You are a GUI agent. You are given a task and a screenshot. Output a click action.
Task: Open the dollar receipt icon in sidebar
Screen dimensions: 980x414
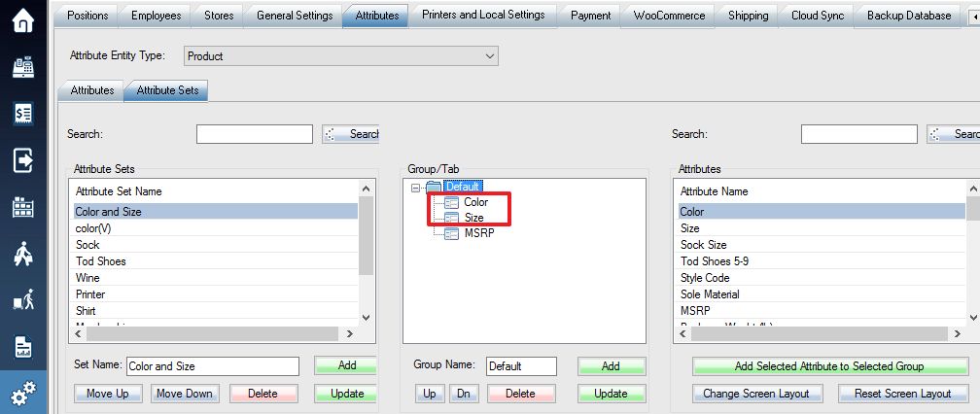coord(23,114)
